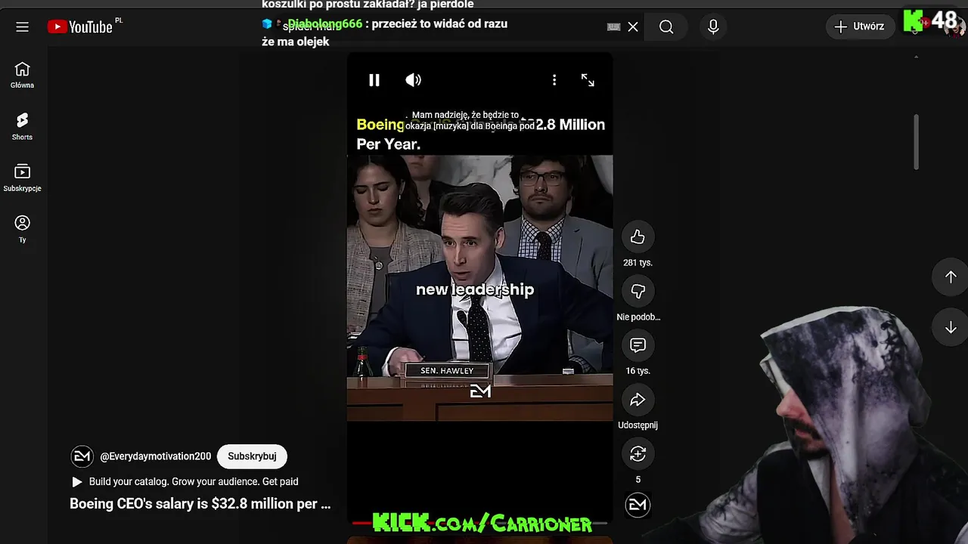The width and height of the screenshot is (968, 544).
Task: Click the Utwórz create button
Action: 860,26
